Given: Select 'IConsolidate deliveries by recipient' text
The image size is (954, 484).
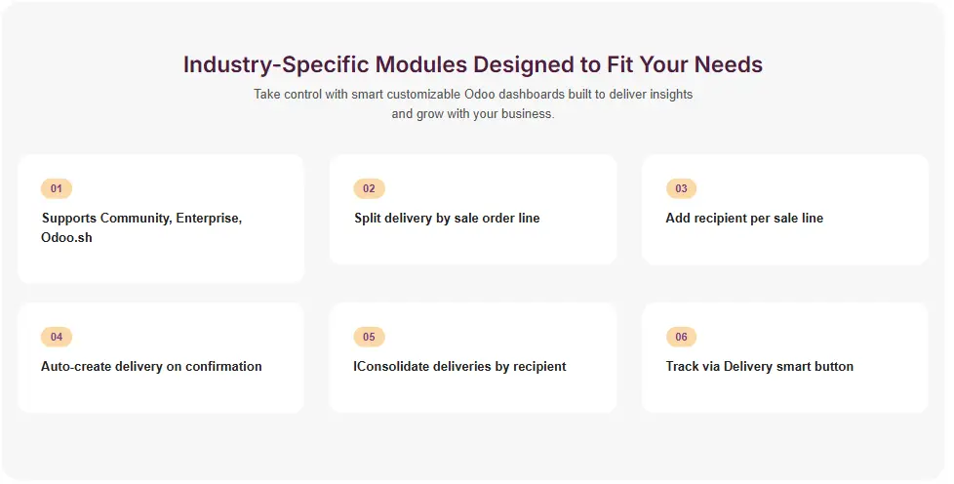Looking at the screenshot, I should (x=459, y=367).
